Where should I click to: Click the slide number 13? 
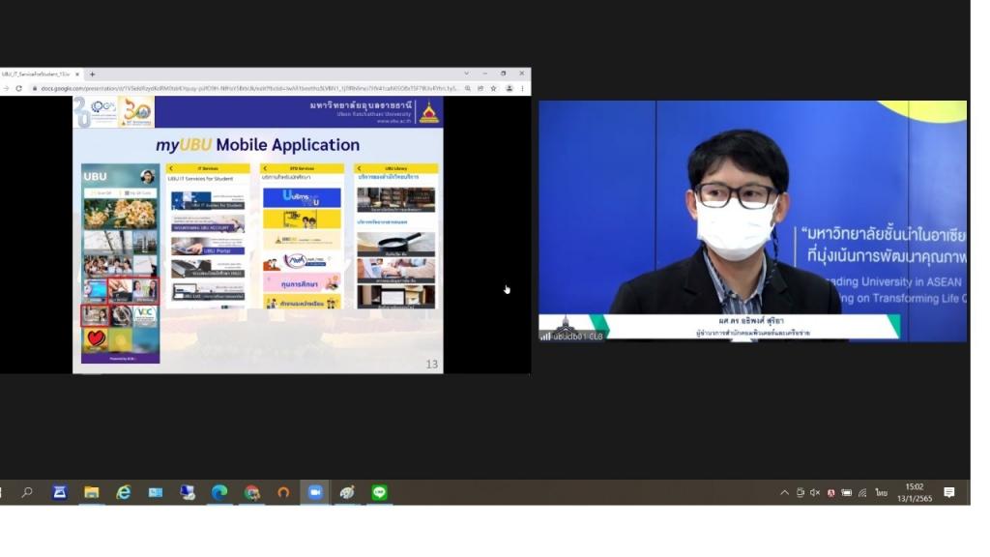click(432, 365)
